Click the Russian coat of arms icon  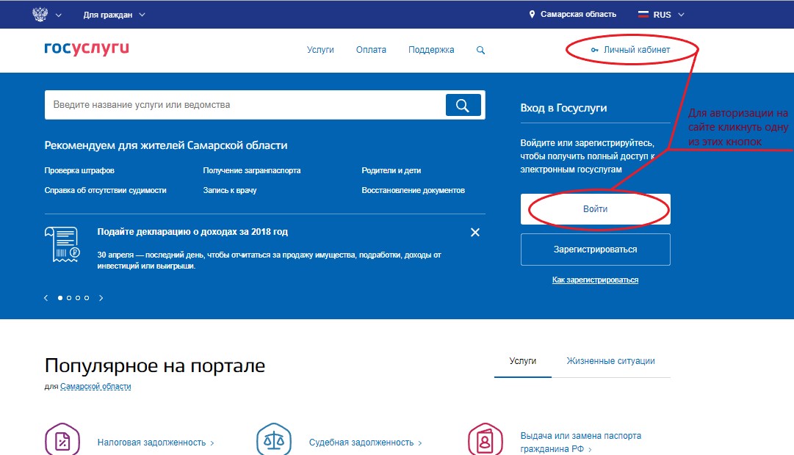click(x=40, y=14)
